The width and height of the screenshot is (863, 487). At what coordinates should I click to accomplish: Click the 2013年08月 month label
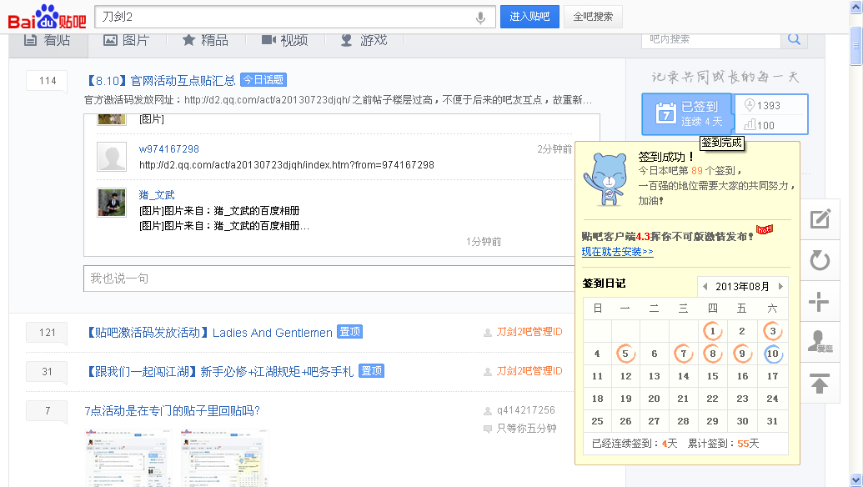coord(742,286)
